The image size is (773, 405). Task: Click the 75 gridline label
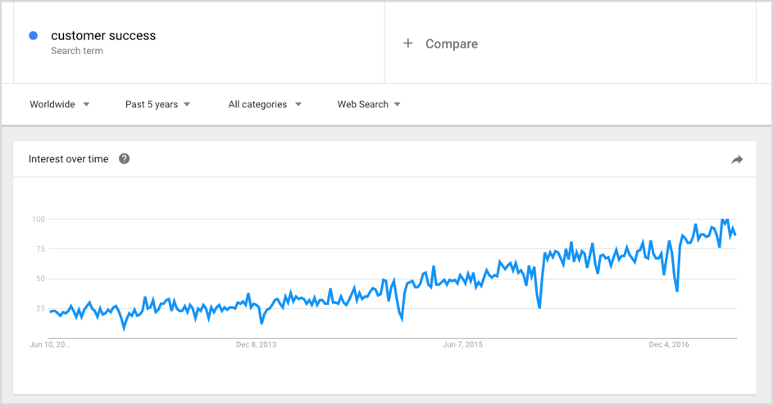(40, 248)
